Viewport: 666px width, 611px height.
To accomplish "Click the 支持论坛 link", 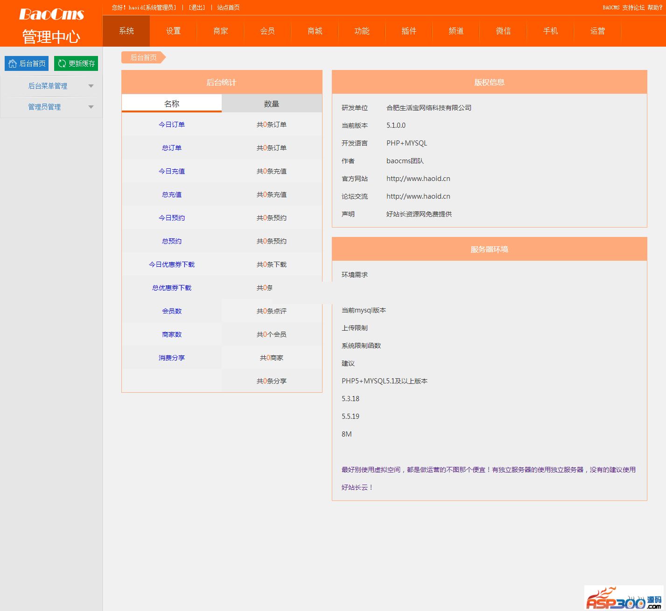I will 633,7.
